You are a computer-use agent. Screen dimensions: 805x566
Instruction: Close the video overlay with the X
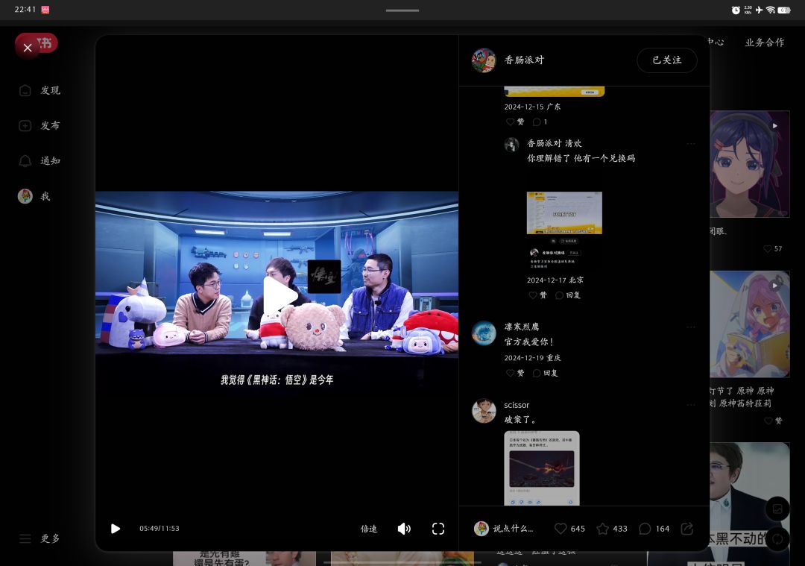[x=28, y=48]
